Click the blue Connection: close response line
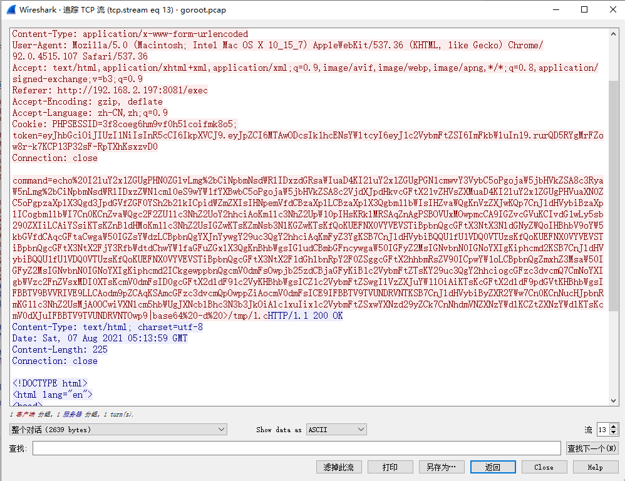 (54, 361)
